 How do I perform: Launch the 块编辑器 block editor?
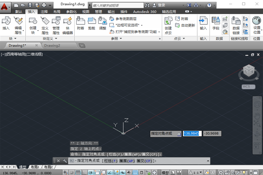point(68,25)
